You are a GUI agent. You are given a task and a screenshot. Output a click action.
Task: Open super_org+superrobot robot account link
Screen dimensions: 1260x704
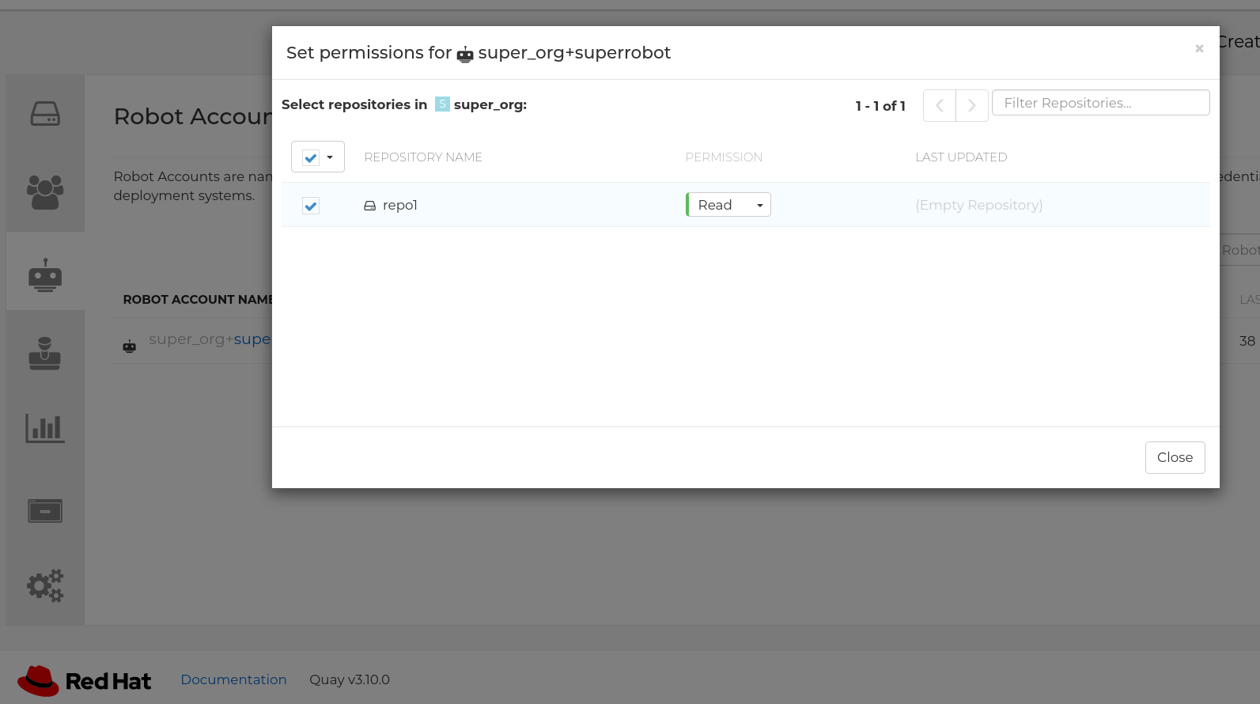[x=210, y=339]
